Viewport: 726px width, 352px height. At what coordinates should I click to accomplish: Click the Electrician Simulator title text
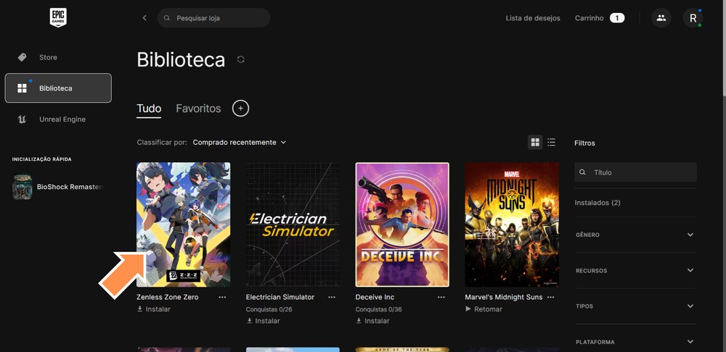[280, 297]
